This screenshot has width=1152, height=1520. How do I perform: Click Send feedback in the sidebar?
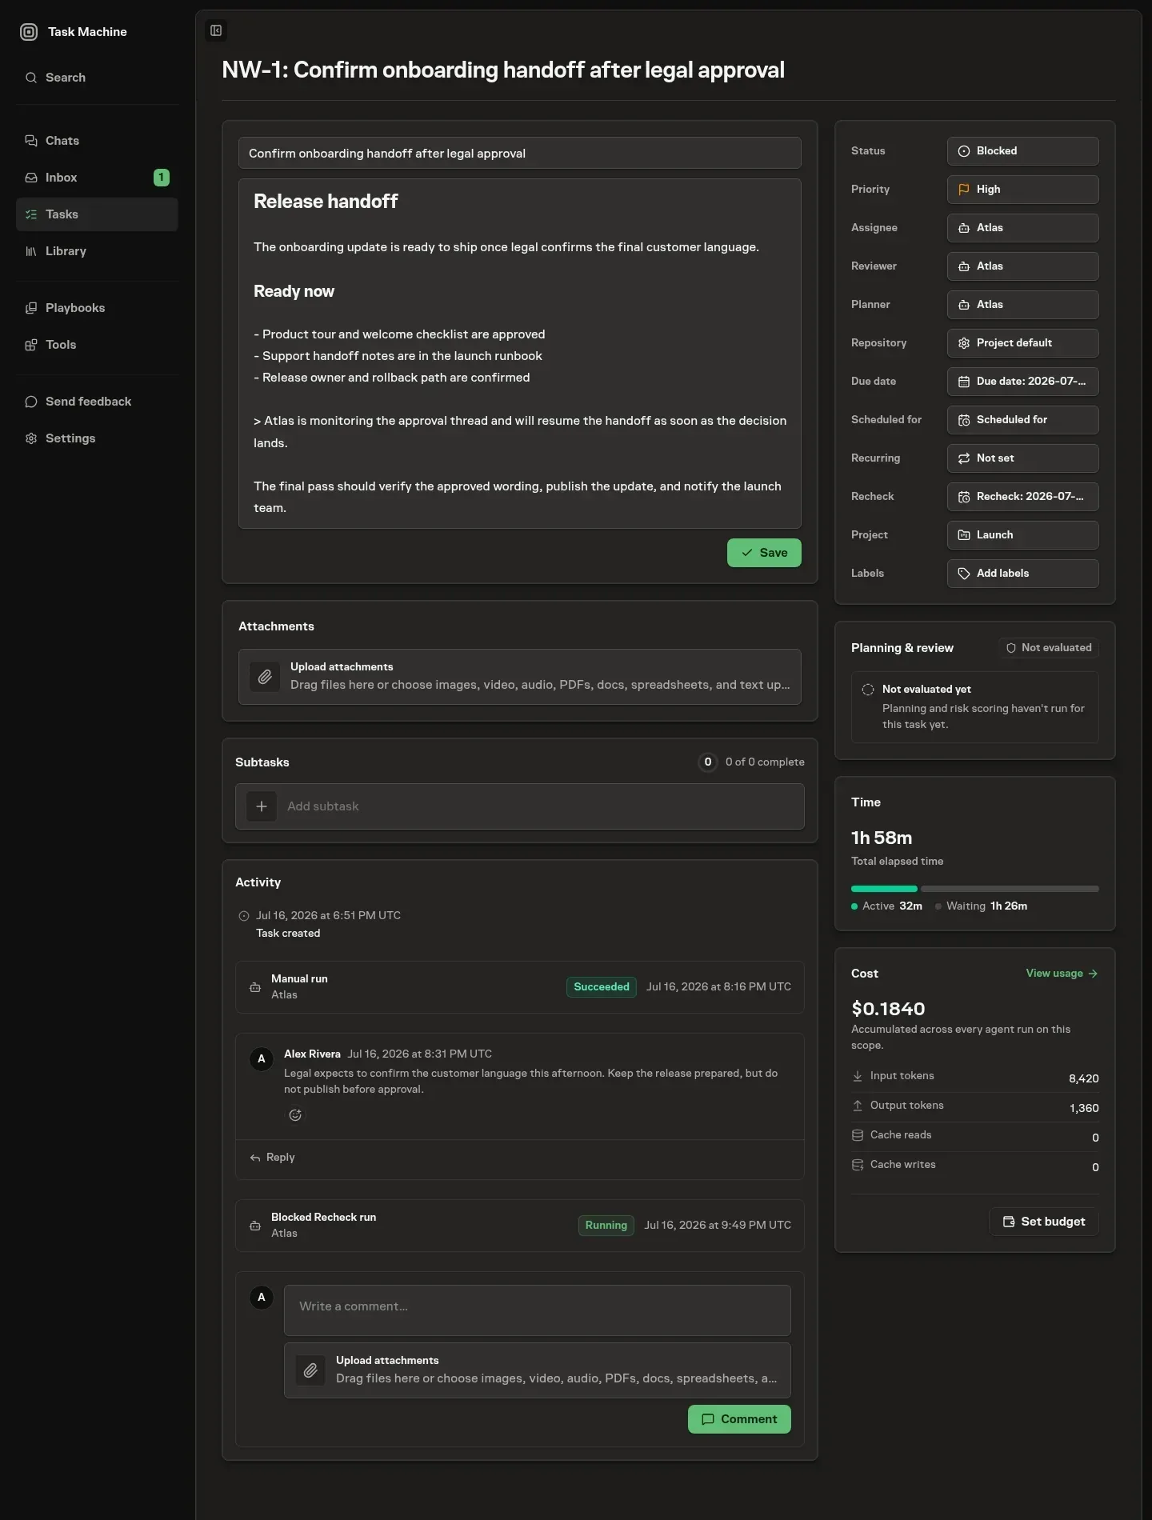(97, 402)
